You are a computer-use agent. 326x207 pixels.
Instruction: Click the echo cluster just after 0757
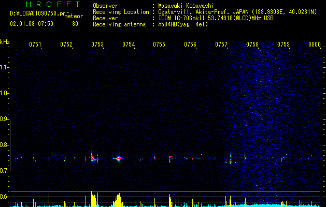(230, 159)
